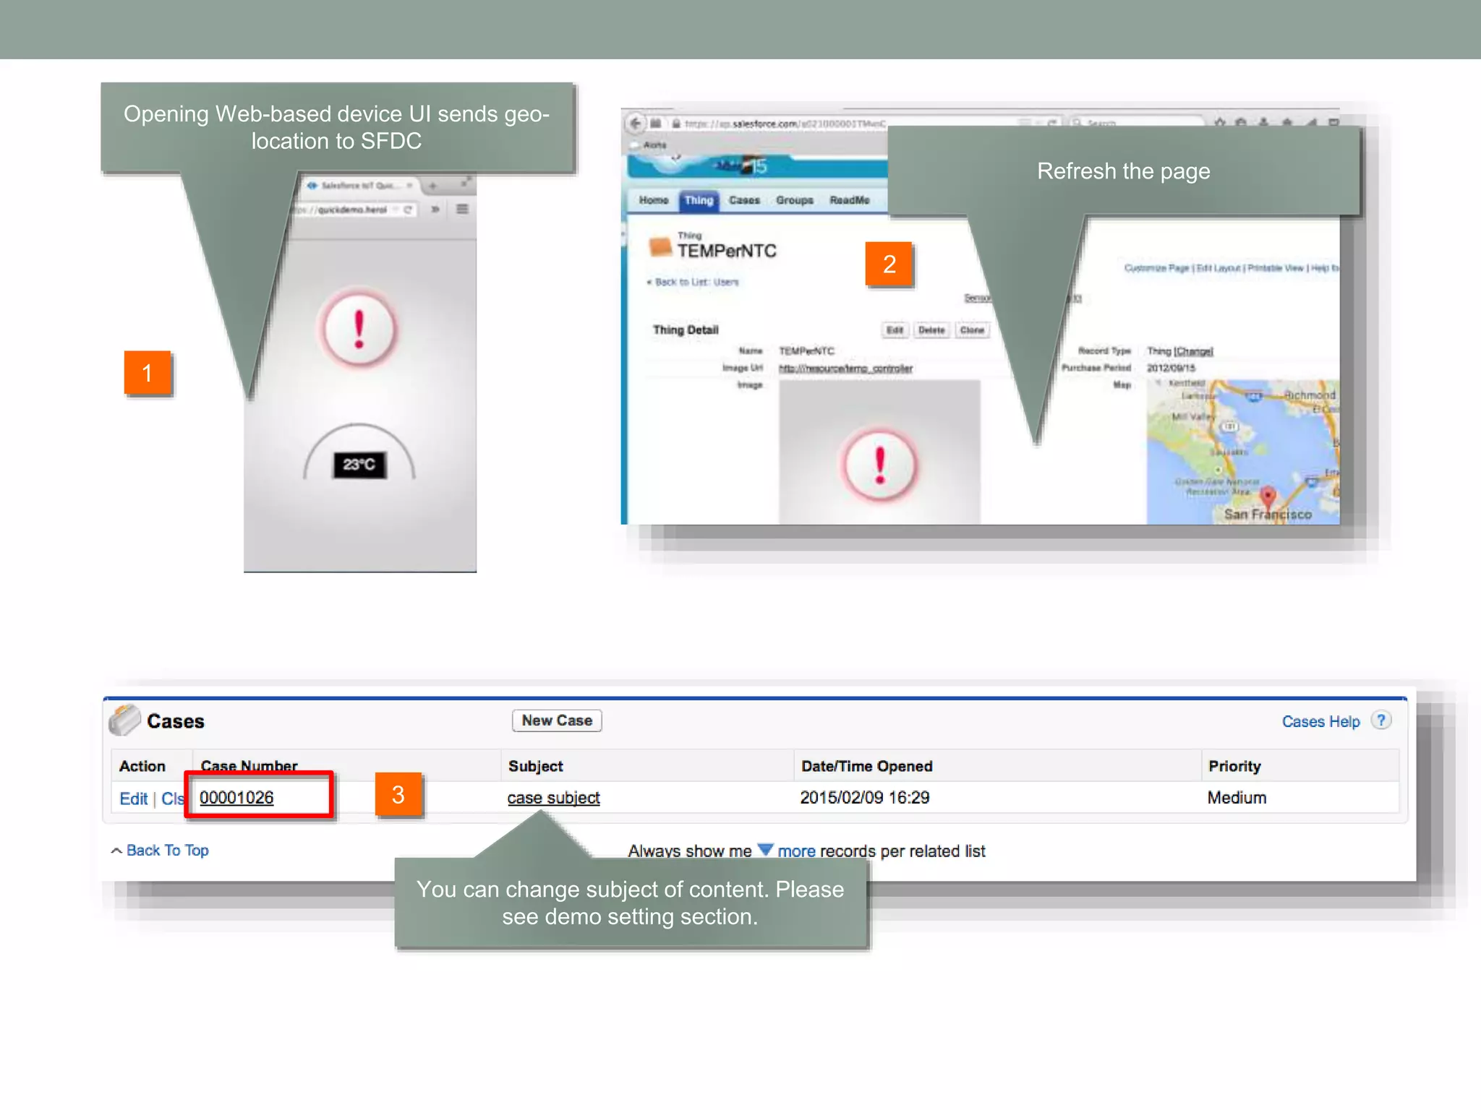This screenshot has width=1481, height=1110.
Task: Click the Cases briefcase icon
Action: [124, 720]
